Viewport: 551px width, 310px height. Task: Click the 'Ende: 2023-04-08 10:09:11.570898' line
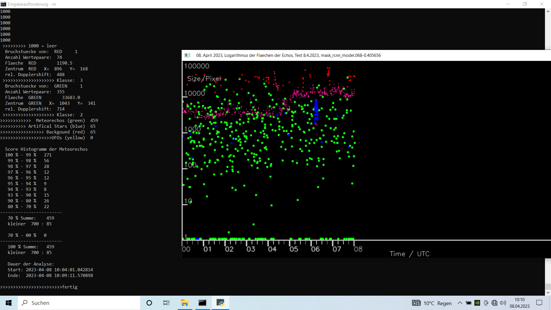tap(50, 276)
